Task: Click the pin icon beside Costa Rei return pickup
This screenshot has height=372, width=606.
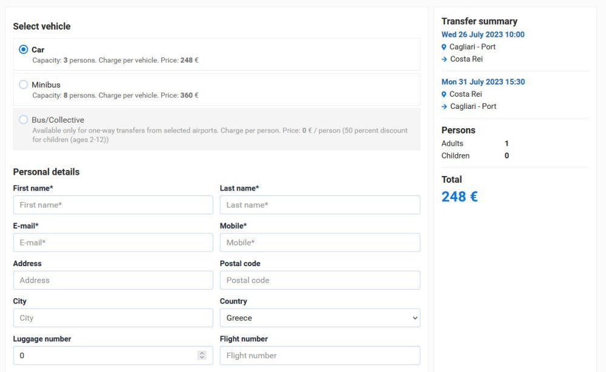Action: click(444, 94)
